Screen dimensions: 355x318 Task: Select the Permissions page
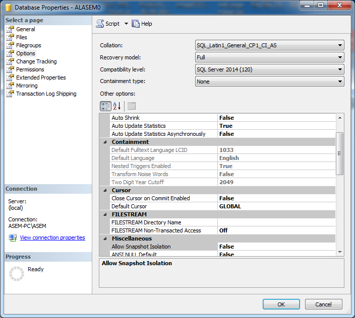tap(30, 69)
